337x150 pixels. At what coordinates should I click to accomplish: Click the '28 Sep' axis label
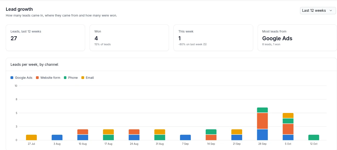pos(262,144)
